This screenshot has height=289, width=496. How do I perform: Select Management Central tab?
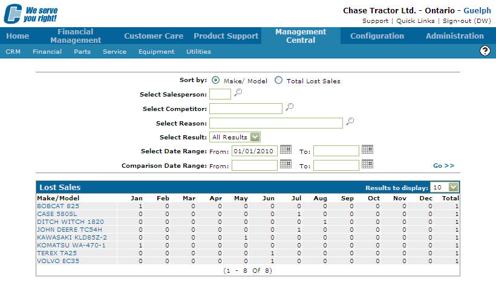tap(301, 36)
